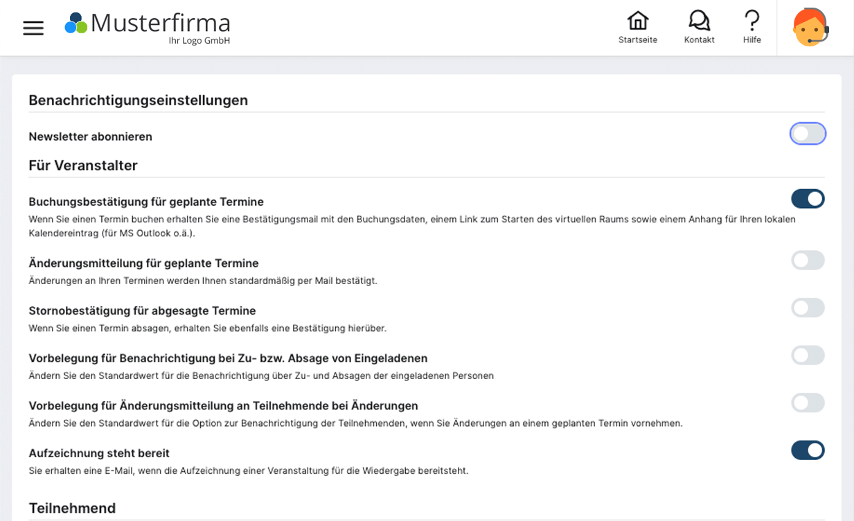854x521 pixels.
Task: Click the Hilfe label in header
Action: click(751, 40)
